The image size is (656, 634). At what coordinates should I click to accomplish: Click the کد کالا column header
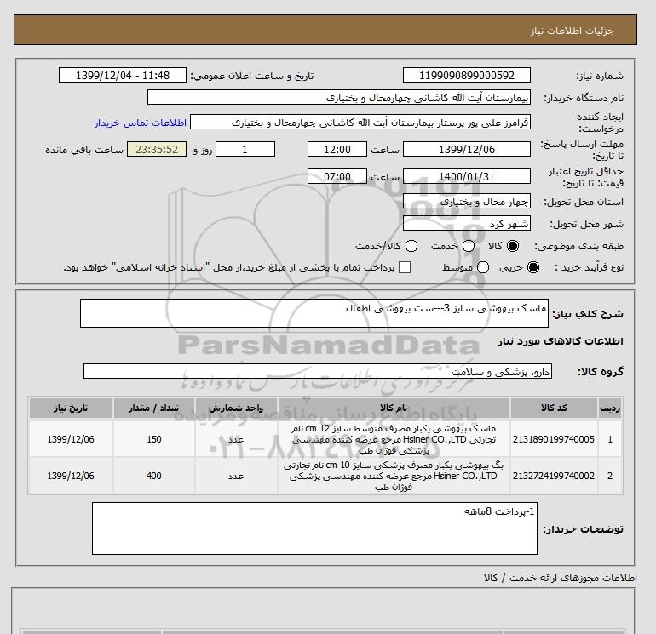click(x=554, y=408)
